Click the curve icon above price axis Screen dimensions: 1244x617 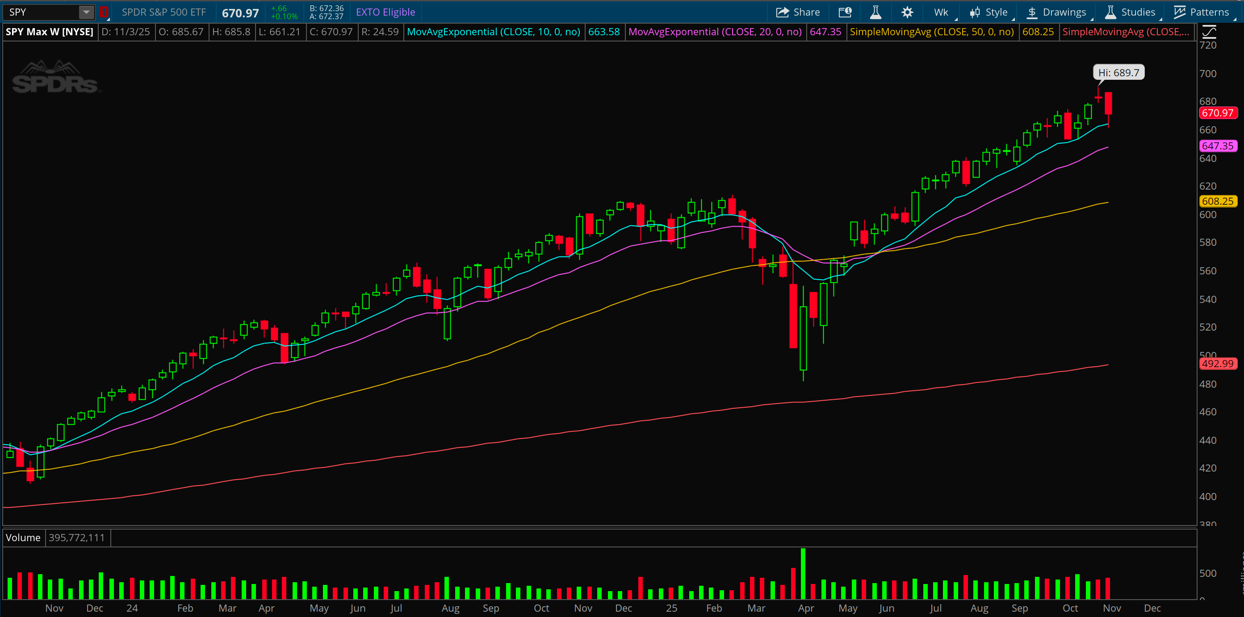point(1209,32)
